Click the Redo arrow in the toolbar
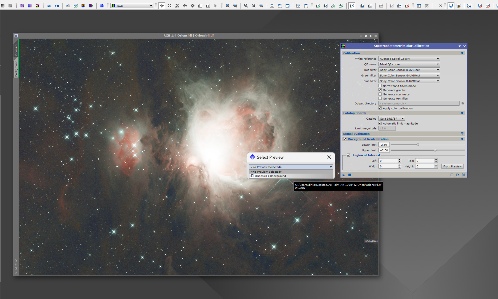The width and height of the screenshot is (498, 299). click(57, 6)
